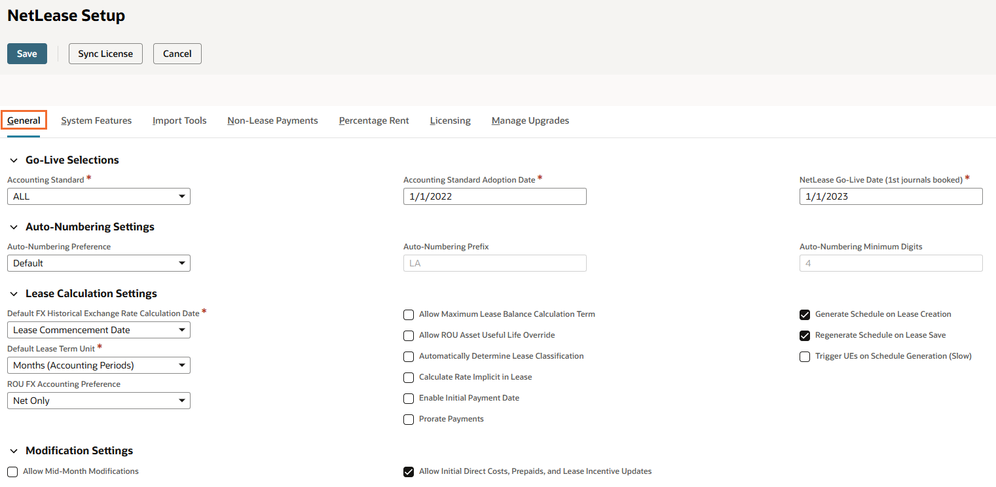
Task: Open the Auto-Numbering Preference dropdown
Action: 99,263
